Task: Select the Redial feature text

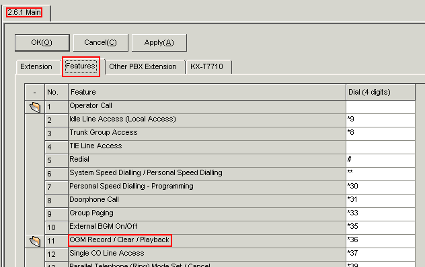Action: tap(79, 159)
